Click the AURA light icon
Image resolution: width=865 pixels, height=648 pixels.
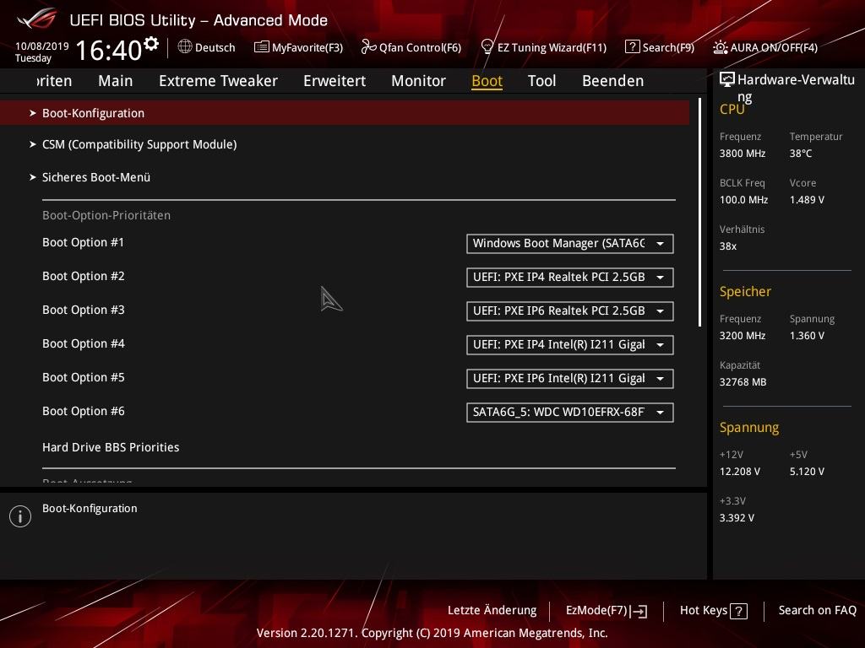point(720,47)
